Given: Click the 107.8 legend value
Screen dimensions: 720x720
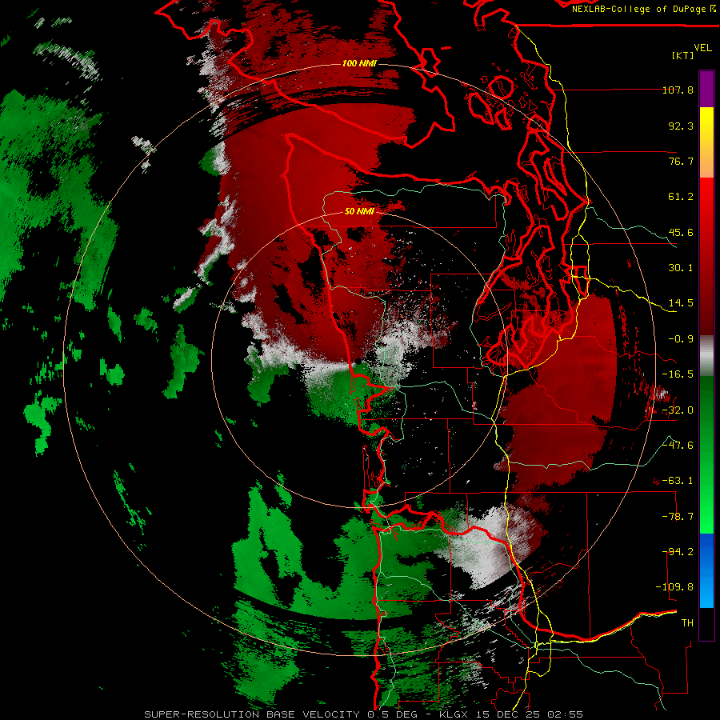Looking at the screenshot, I should tap(678, 90).
